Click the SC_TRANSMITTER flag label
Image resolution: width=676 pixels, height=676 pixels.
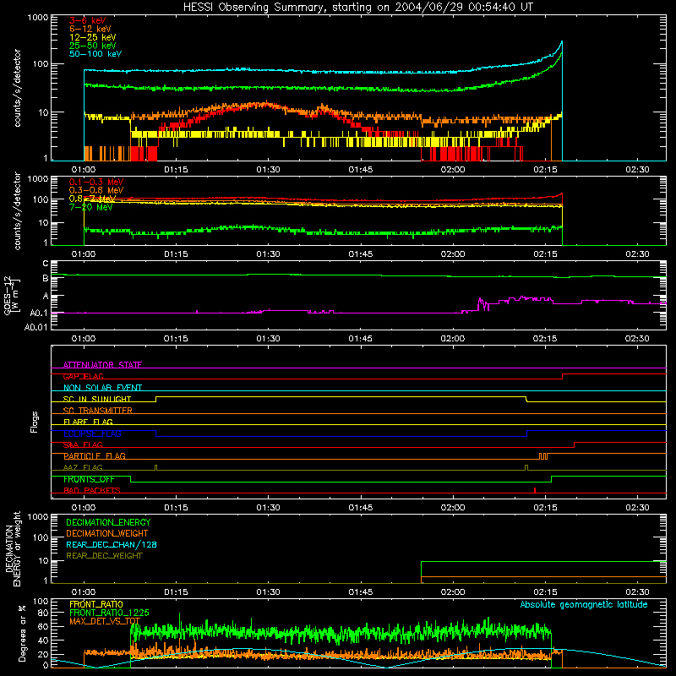(x=97, y=411)
